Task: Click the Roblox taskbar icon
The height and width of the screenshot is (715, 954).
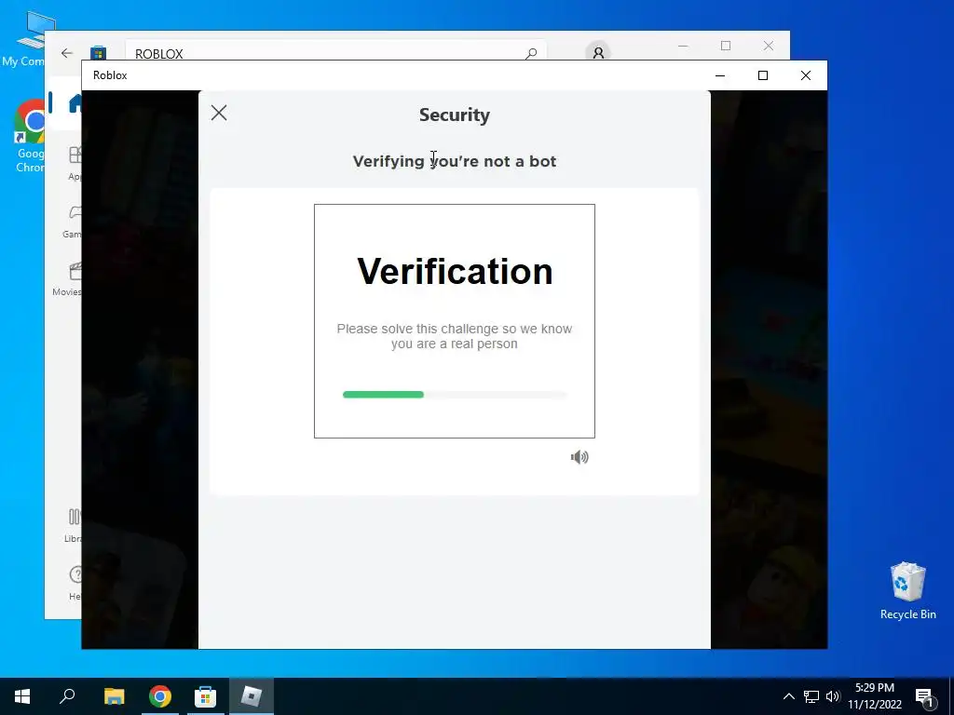Action: pos(252,696)
